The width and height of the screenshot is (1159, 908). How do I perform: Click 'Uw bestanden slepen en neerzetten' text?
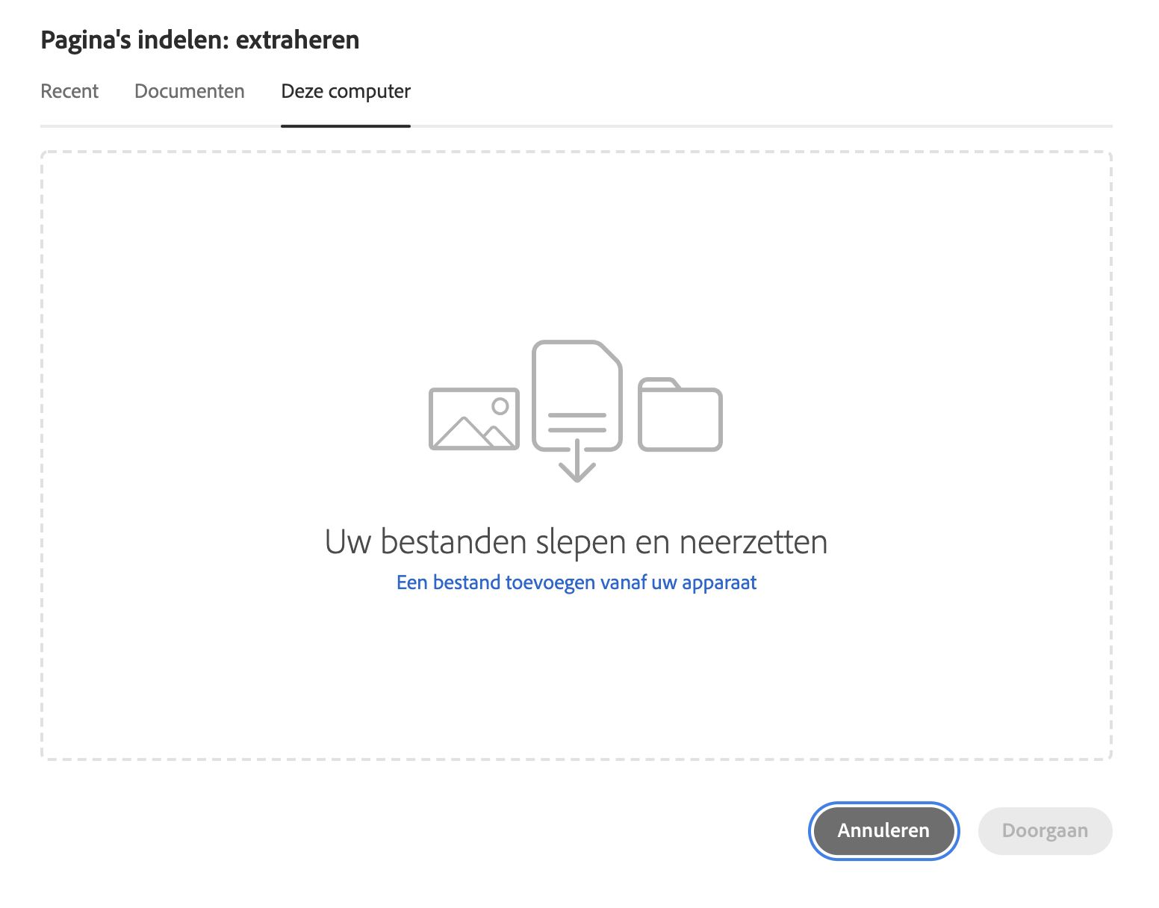click(x=577, y=541)
